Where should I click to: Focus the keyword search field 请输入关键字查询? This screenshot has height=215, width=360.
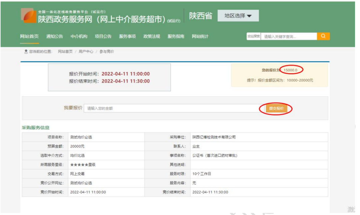tap(289, 37)
